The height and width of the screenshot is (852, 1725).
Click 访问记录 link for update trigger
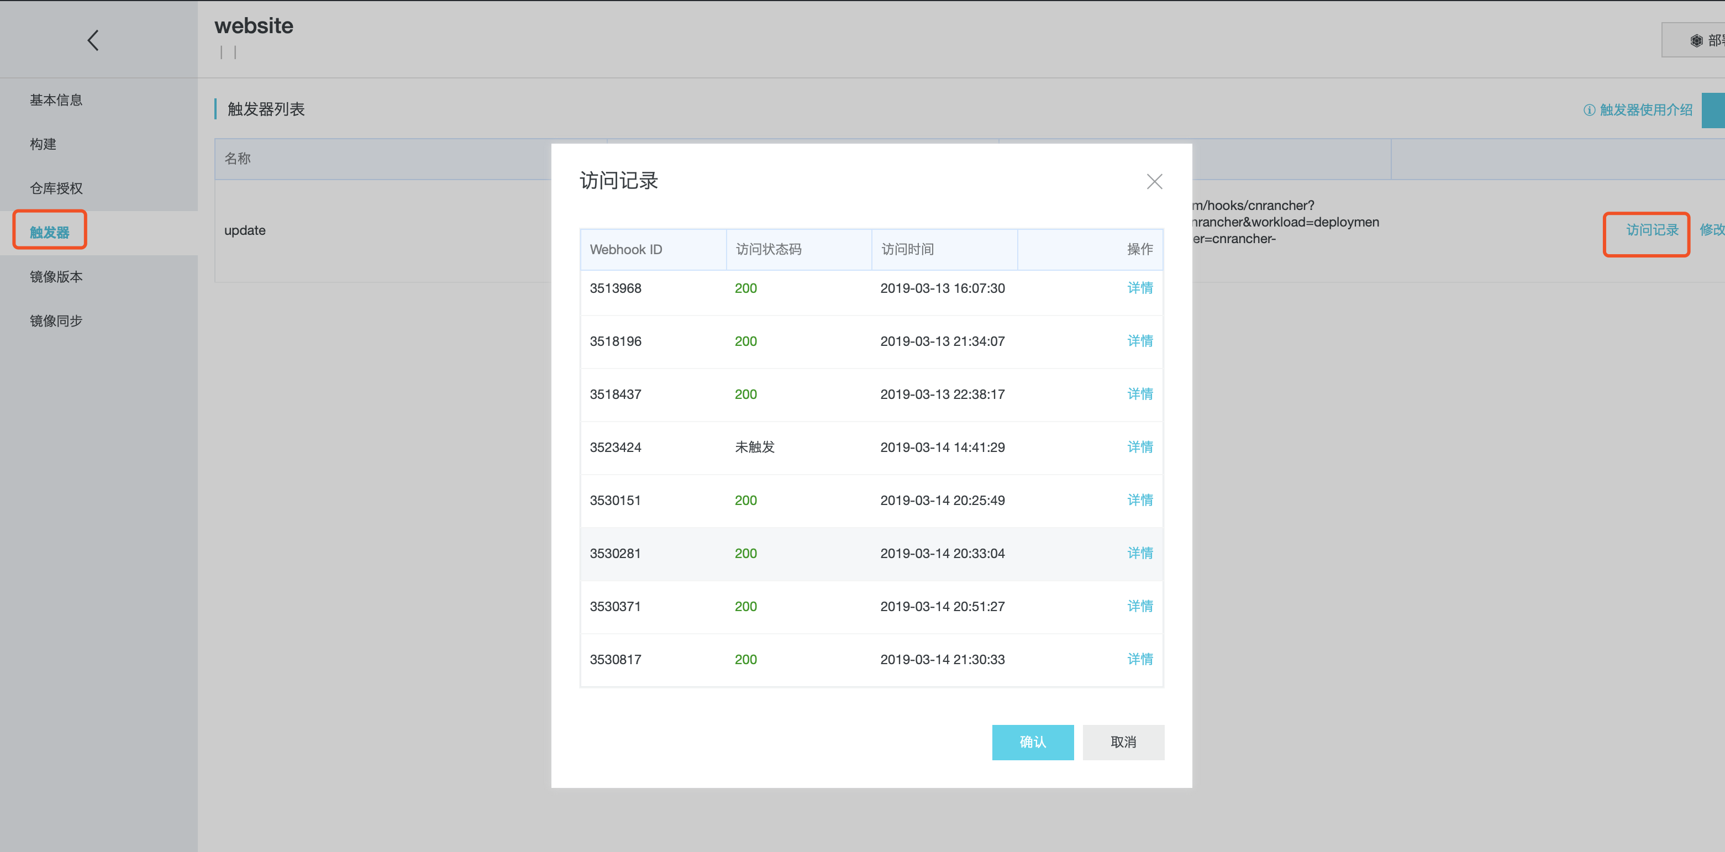tap(1652, 230)
